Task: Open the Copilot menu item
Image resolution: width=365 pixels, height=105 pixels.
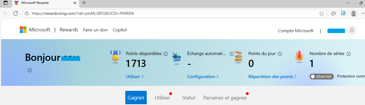Action: pyautogui.click(x=120, y=30)
